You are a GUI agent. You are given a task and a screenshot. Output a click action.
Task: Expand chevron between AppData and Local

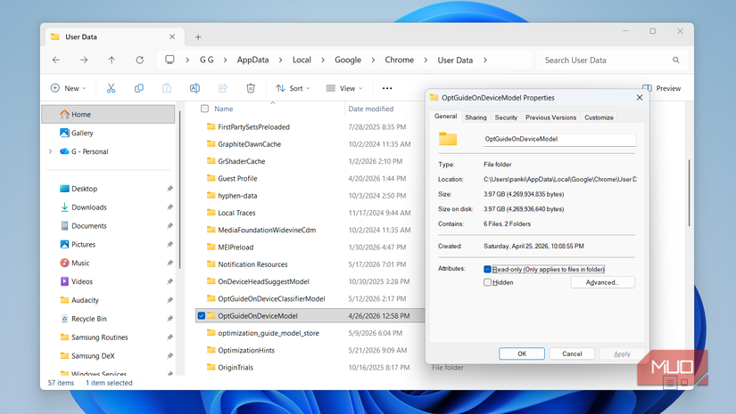click(281, 60)
